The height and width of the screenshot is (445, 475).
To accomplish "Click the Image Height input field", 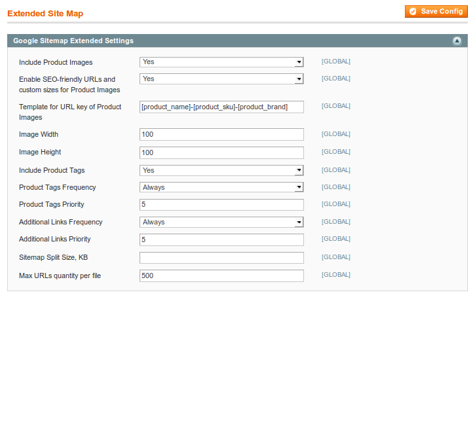I will 221,152.
